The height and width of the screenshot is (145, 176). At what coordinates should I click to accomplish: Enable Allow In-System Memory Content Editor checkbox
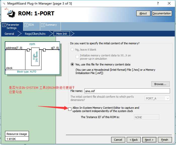(70, 109)
